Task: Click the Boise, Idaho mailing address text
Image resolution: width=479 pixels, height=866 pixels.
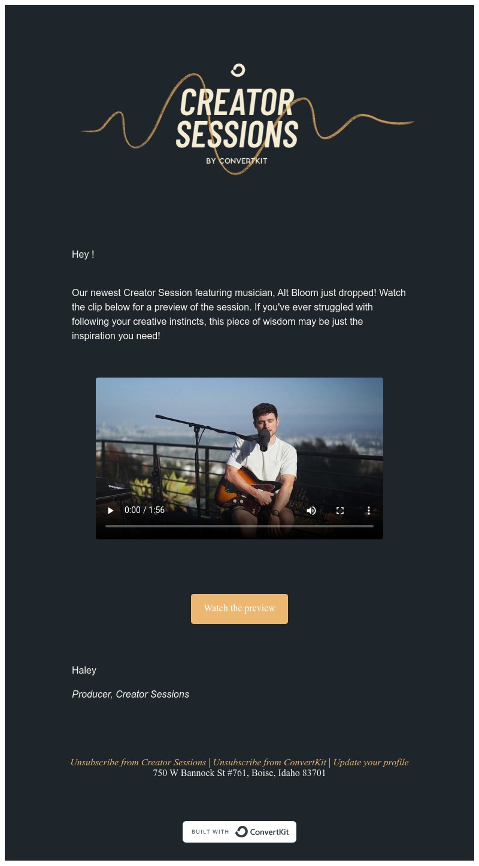Action: (x=239, y=773)
